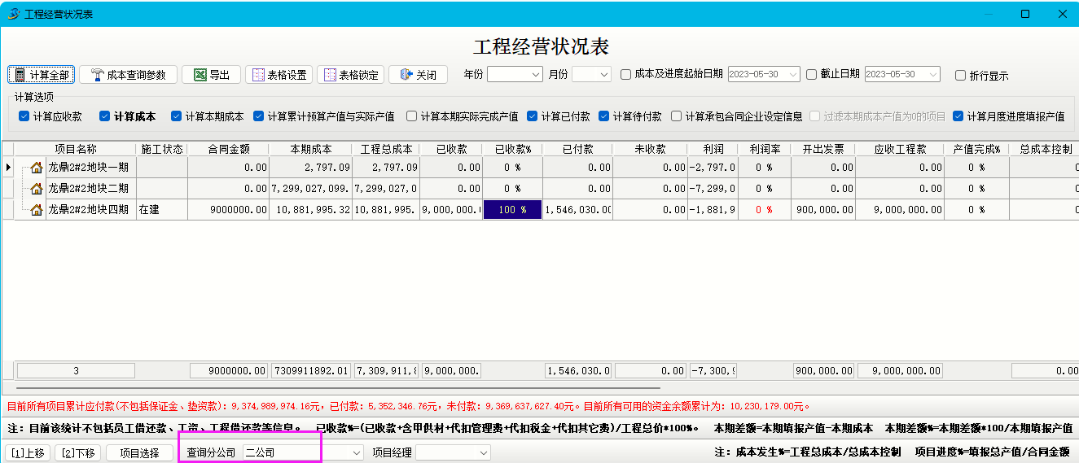
Task: Click the door icon on 关闭
Action: tap(406, 75)
